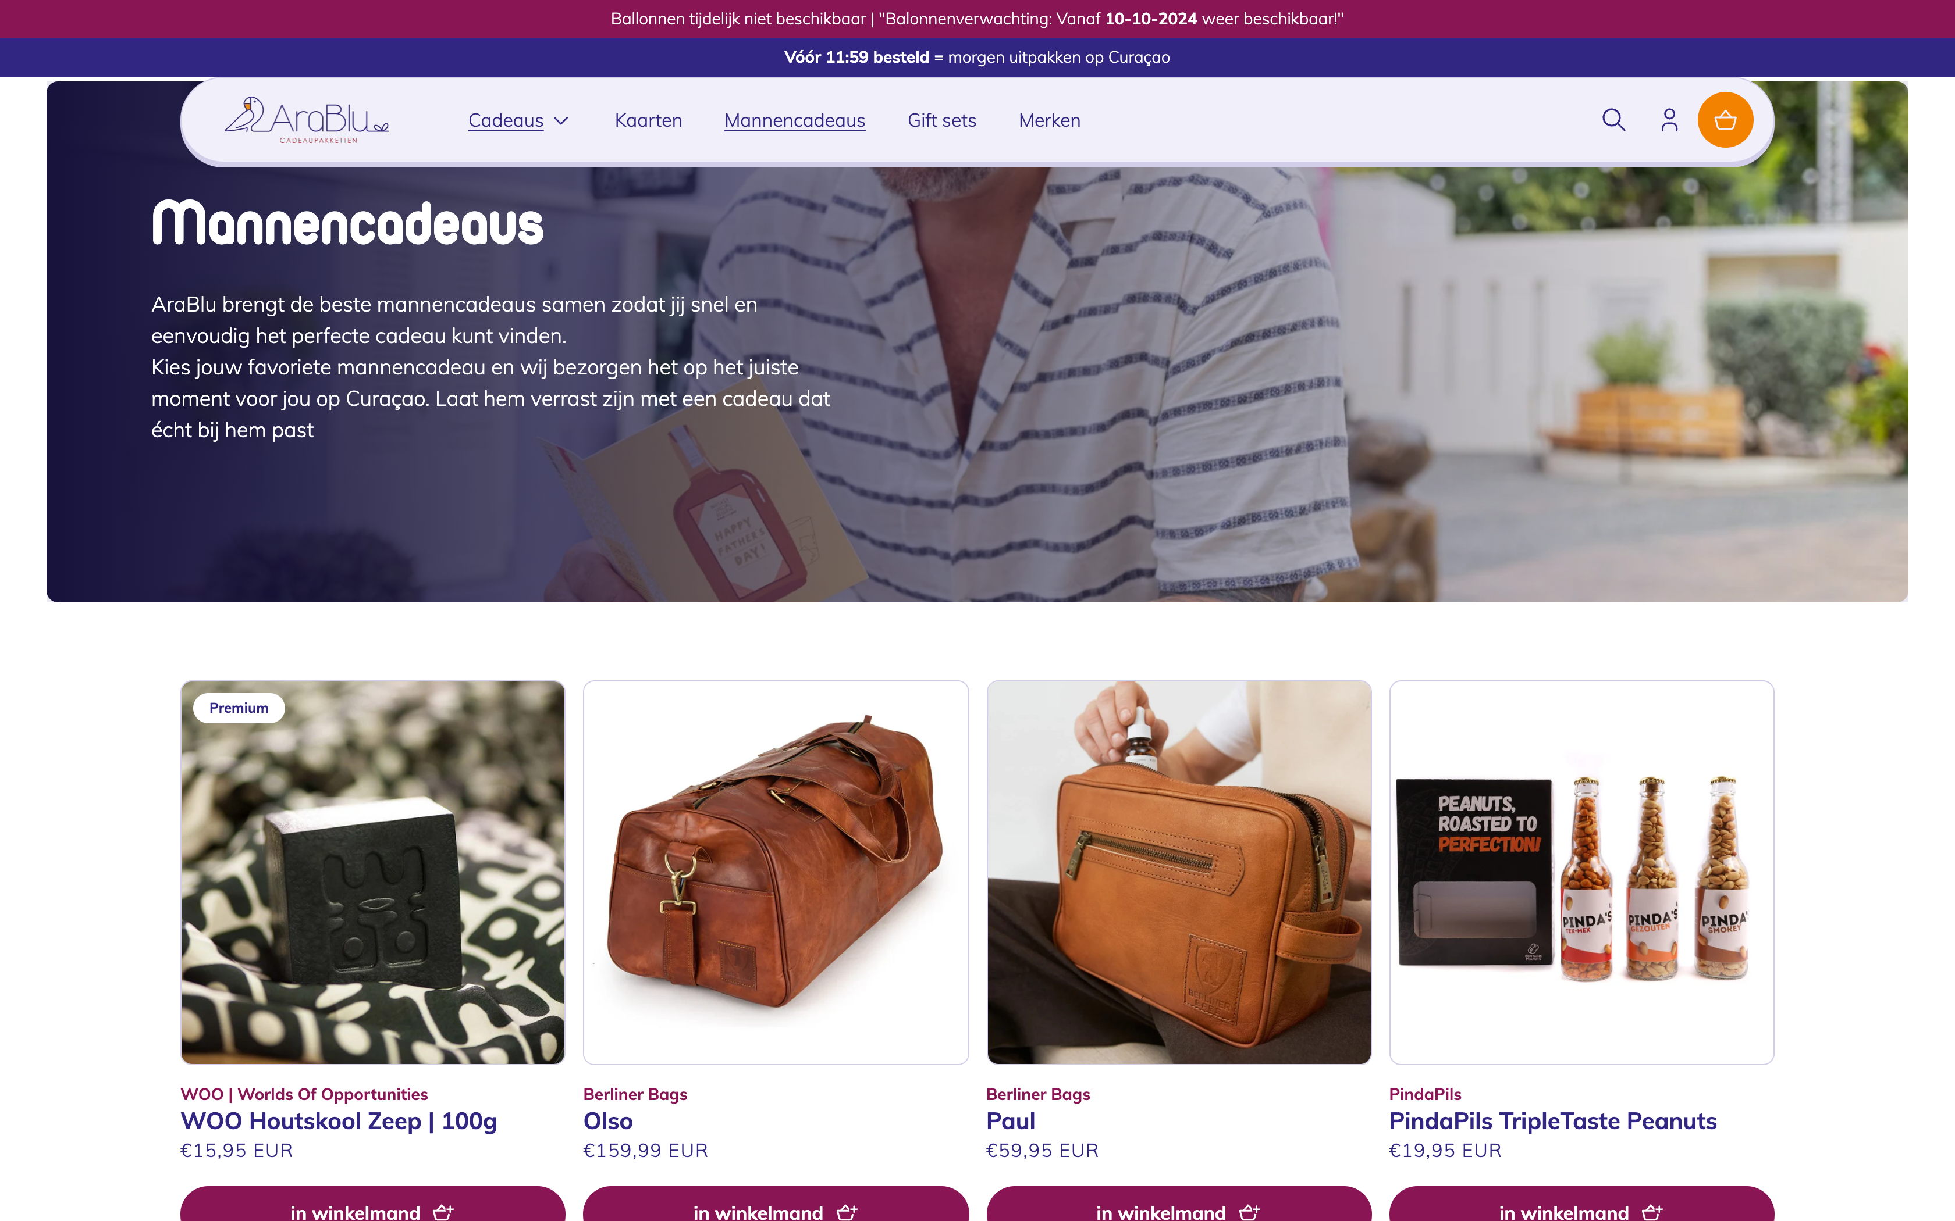Image resolution: width=1955 pixels, height=1221 pixels.
Task: Open PindaPils TripleTaste Peanuts product link
Action: tap(1552, 1121)
